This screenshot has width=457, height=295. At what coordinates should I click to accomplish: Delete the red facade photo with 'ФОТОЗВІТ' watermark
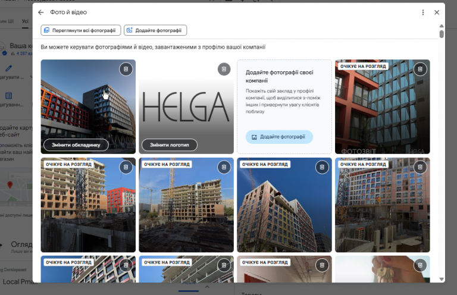click(x=420, y=70)
